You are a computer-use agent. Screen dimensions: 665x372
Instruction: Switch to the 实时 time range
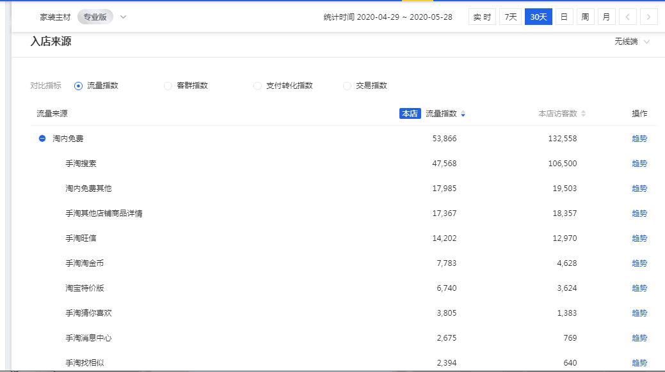[x=482, y=17]
